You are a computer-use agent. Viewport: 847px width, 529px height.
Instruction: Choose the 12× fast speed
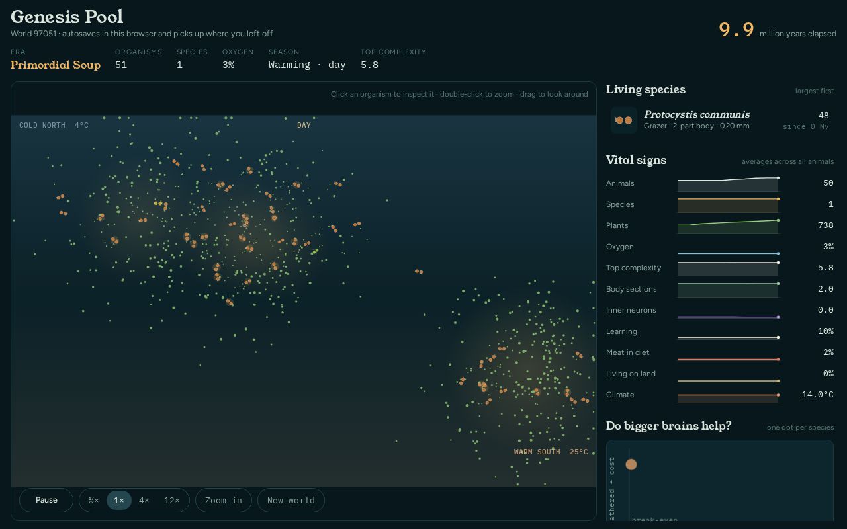(x=171, y=501)
